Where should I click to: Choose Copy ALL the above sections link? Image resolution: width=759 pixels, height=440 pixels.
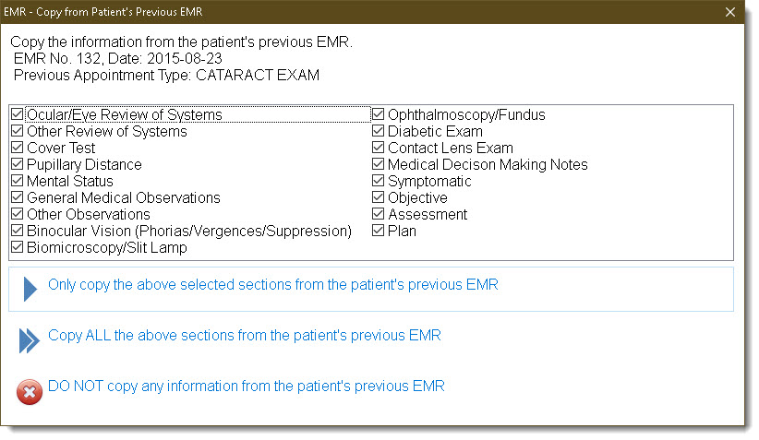pyautogui.click(x=245, y=336)
